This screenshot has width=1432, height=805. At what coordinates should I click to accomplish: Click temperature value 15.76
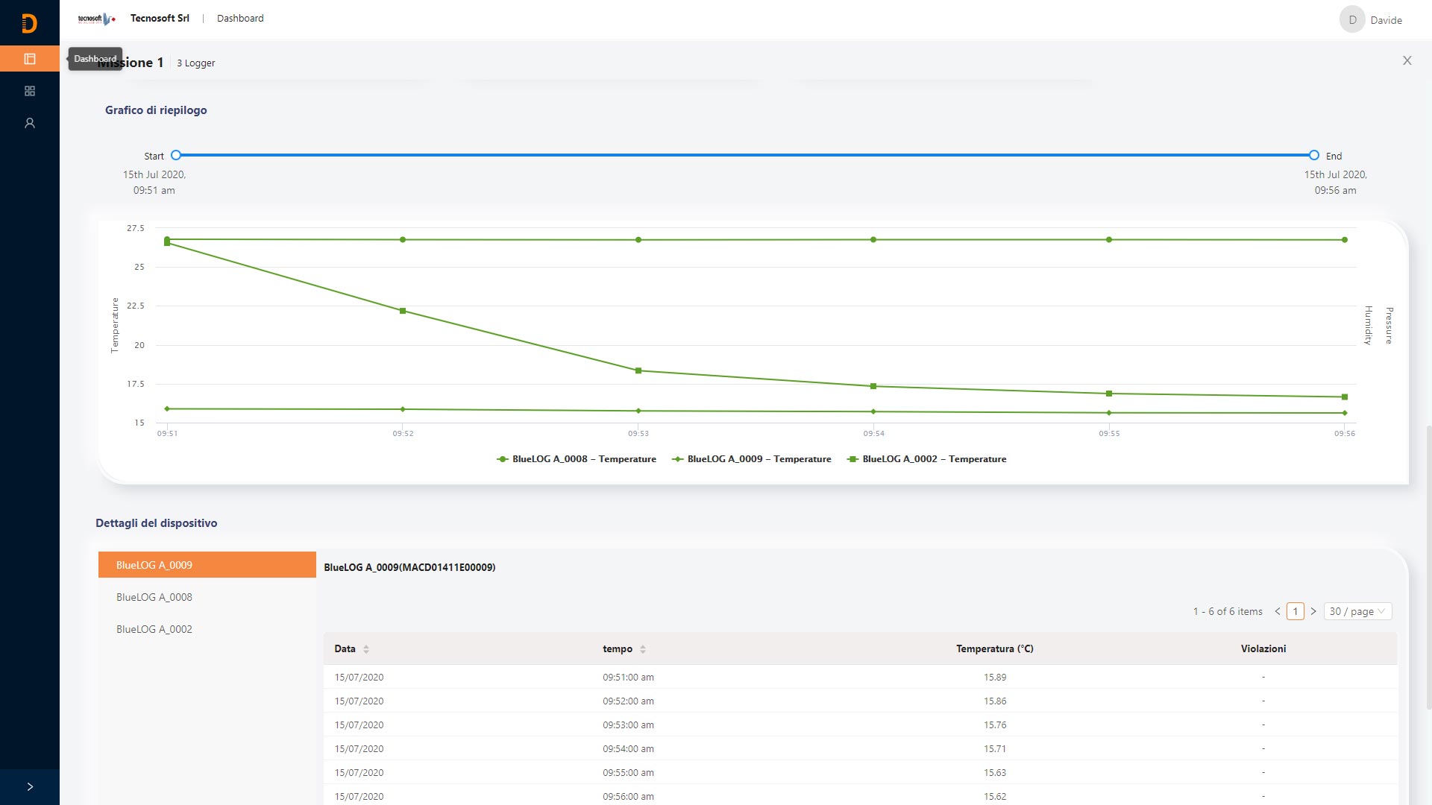[995, 725]
